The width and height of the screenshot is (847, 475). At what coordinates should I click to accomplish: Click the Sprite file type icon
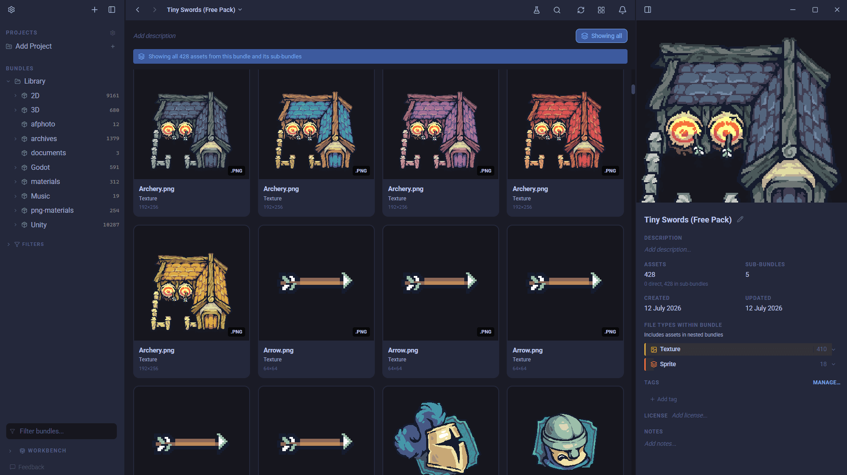pos(654,364)
